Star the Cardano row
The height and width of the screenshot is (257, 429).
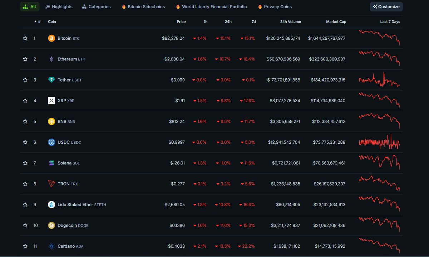pyautogui.click(x=25, y=246)
